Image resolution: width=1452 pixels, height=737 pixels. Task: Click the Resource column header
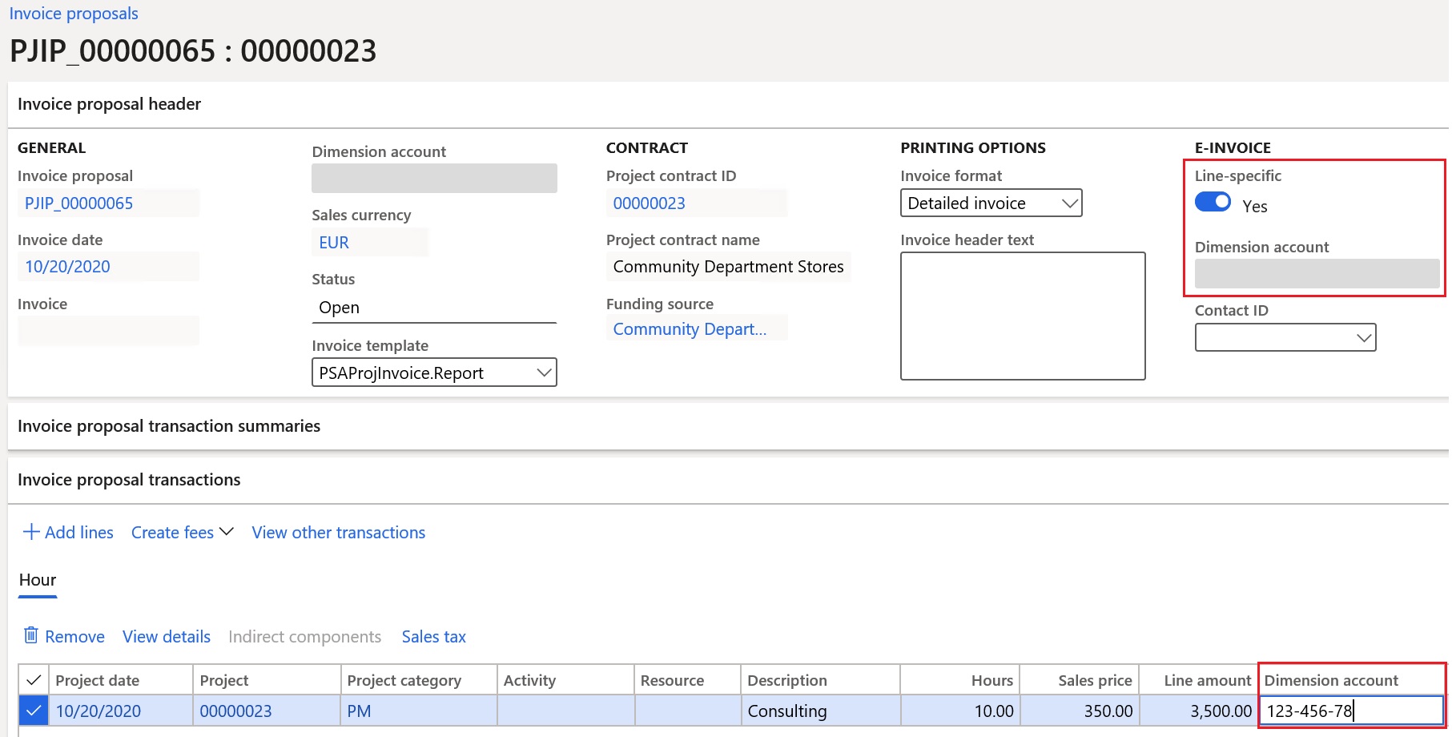coord(687,680)
